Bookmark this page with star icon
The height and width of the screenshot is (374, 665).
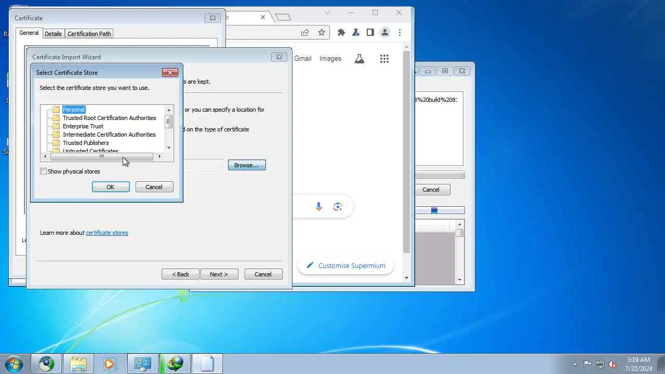click(x=322, y=32)
